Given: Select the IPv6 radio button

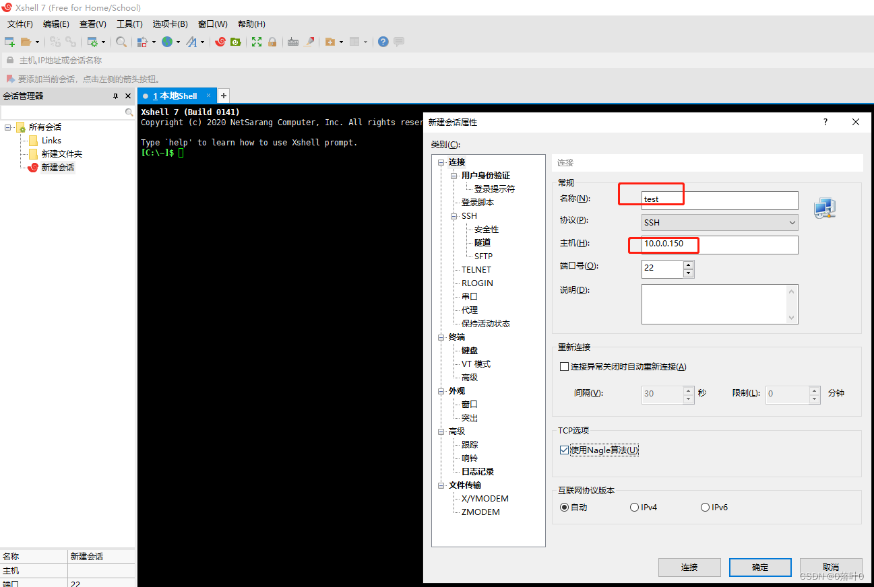Looking at the screenshot, I should (706, 508).
